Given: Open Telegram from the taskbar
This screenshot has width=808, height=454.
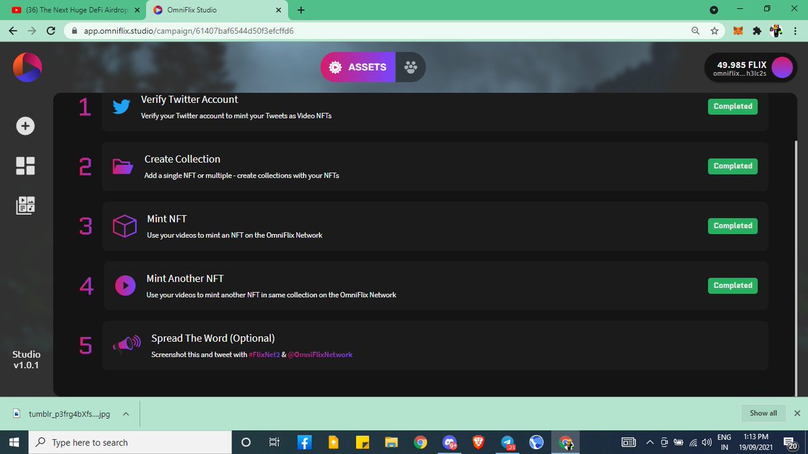Looking at the screenshot, I should pos(508,442).
